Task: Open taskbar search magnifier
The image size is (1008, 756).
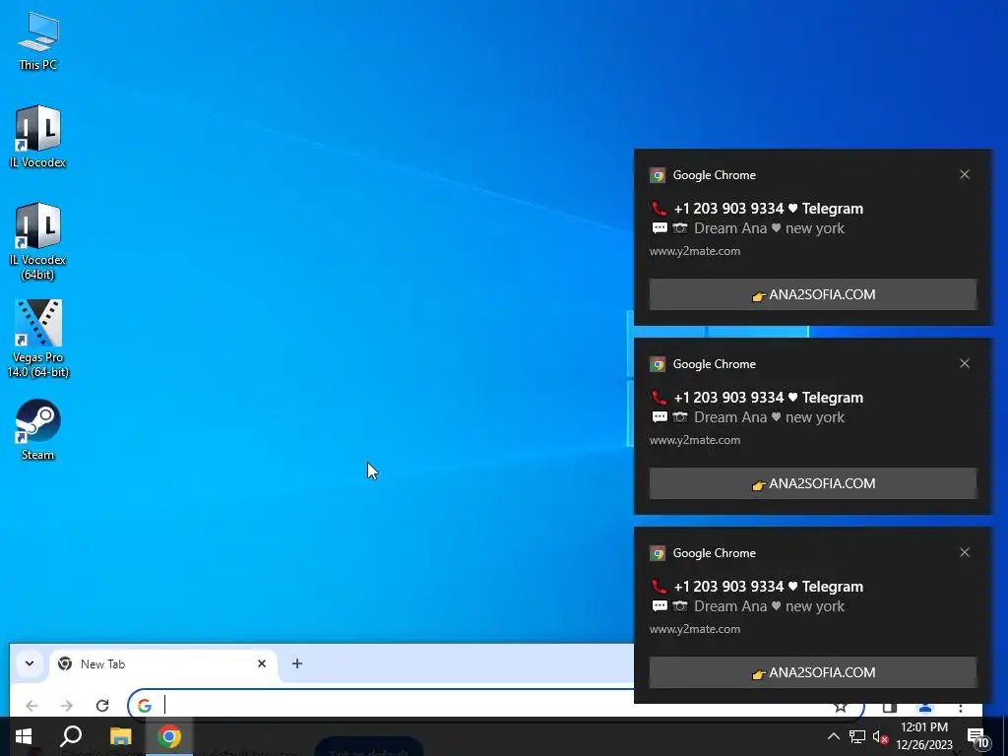Action: 71,736
